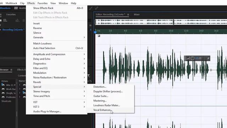Expand second drive row in Name list

tap(20, 89)
